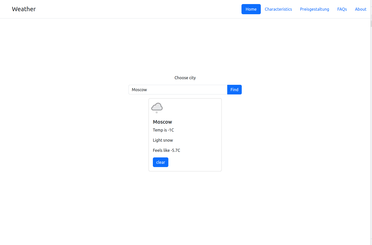The width and height of the screenshot is (372, 245).
Task: Open the Preisgestaltung nav link
Action: [x=314, y=9]
